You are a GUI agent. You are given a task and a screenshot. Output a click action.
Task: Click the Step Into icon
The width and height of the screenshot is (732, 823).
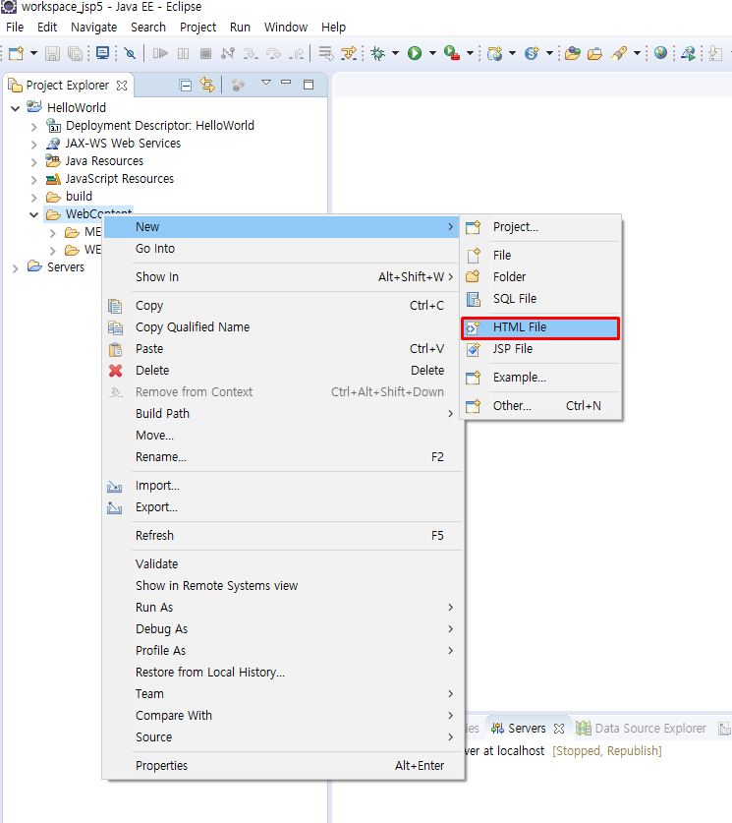click(251, 53)
